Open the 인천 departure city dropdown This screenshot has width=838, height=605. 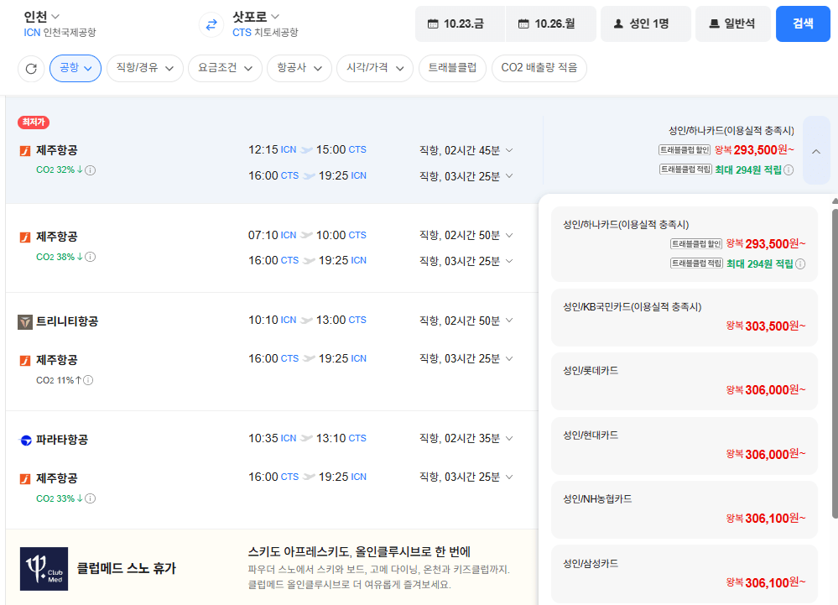point(42,17)
